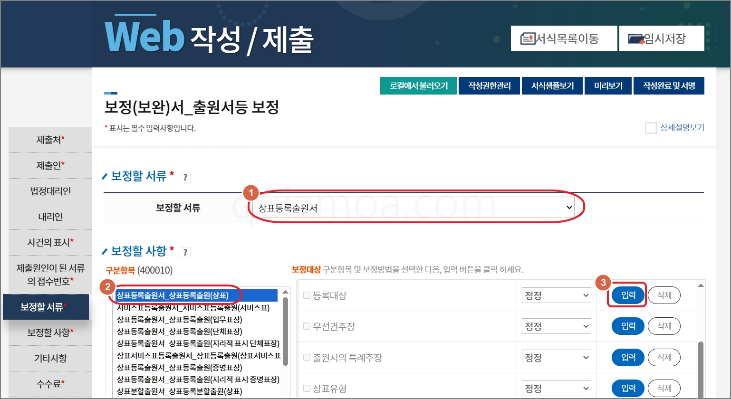Select 상표서비스표등록출원서 list item
The width and height of the screenshot is (731, 399).
click(198, 356)
